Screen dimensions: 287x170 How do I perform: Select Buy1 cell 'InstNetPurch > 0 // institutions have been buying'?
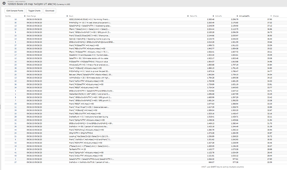(x=89, y=117)
